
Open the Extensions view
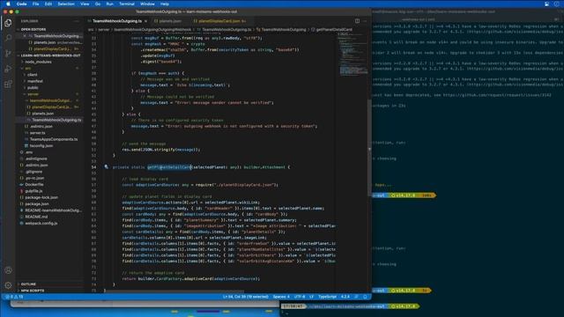pyautogui.click(x=8, y=85)
